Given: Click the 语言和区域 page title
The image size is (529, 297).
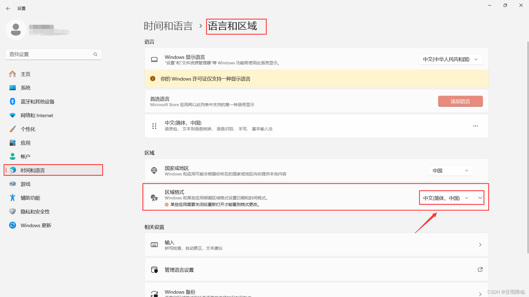Looking at the screenshot, I should click(233, 26).
